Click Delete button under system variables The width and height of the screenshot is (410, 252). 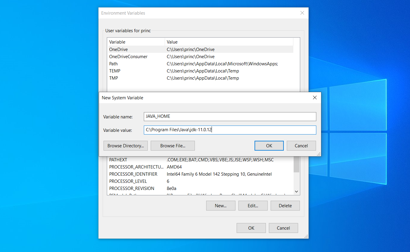pos(285,206)
